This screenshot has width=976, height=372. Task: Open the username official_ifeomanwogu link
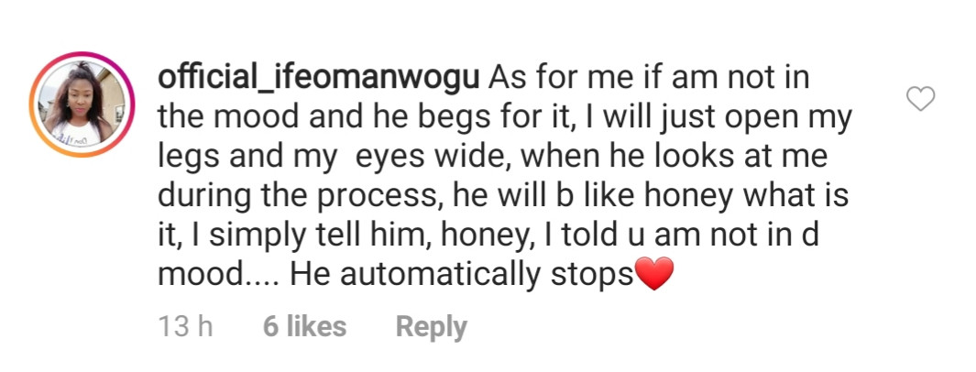coord(318,79)
